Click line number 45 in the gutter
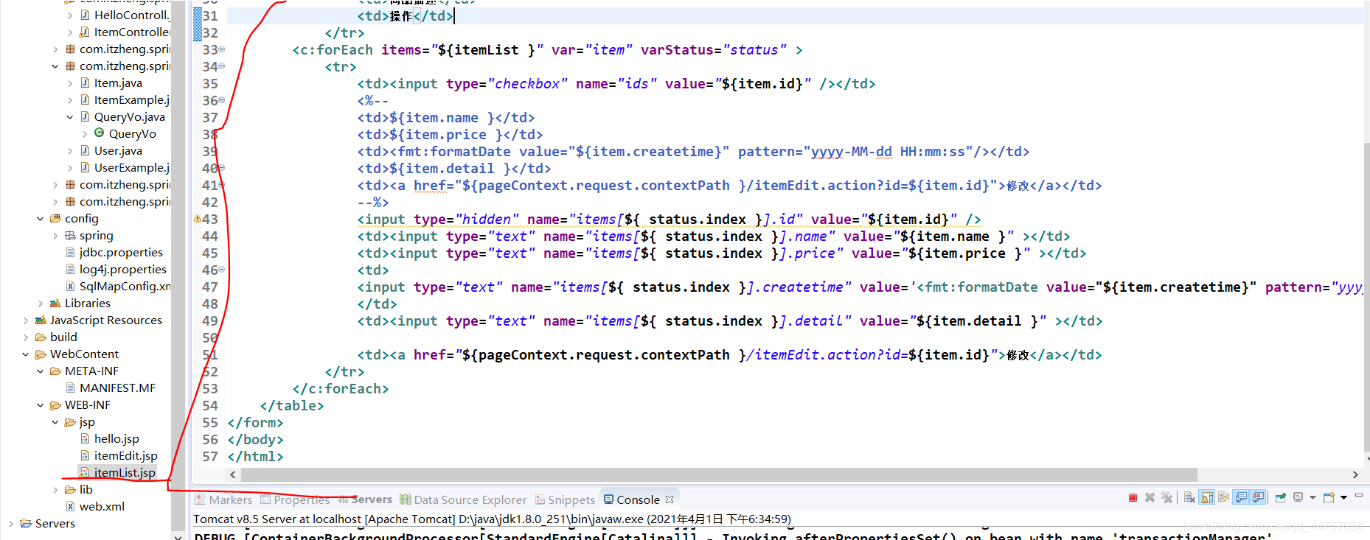This screenshot has width=1370, height=540. [x=210, y=253]
